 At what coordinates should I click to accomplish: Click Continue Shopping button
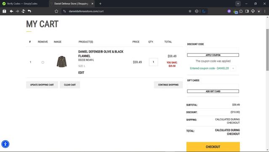(168, 85)
